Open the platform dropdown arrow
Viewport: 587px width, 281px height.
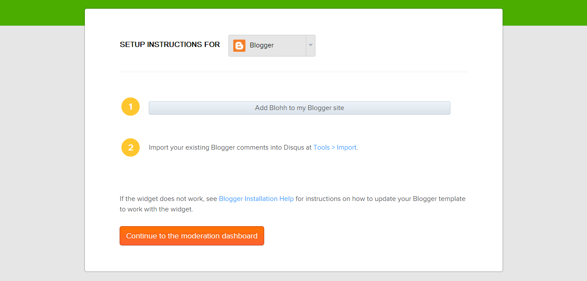311,46
